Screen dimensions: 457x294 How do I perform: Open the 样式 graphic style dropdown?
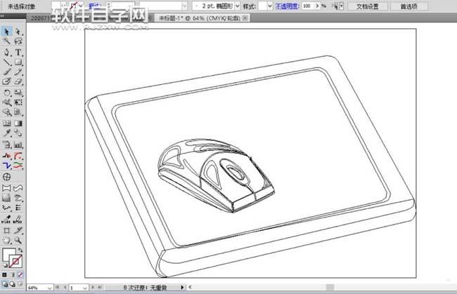pos(270,6)
